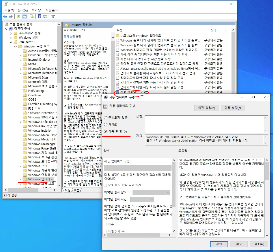
Task: Expand the Internet Explorer tree node
Action: (20, 60)
